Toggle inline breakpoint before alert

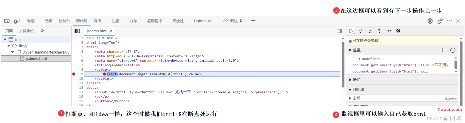point(105,74)
